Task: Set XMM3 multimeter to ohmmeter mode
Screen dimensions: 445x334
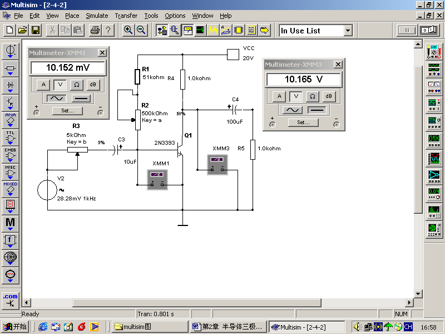Action: [x=313, y=96]
